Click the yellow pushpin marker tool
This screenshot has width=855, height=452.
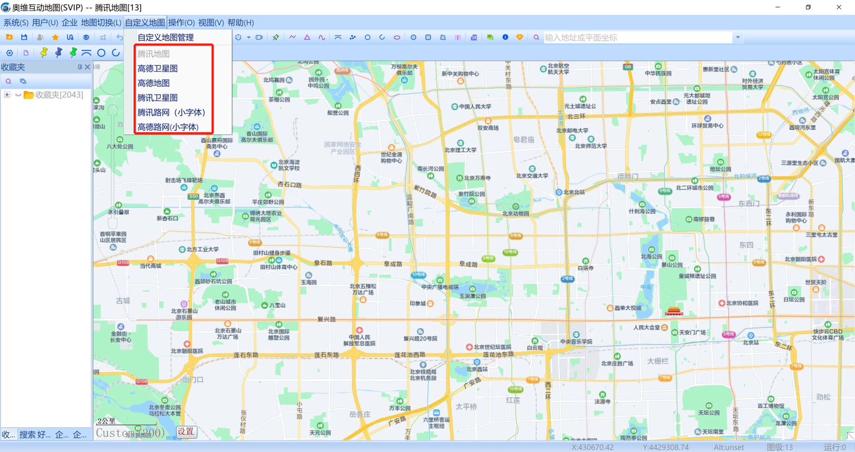[x=44, y=53]
